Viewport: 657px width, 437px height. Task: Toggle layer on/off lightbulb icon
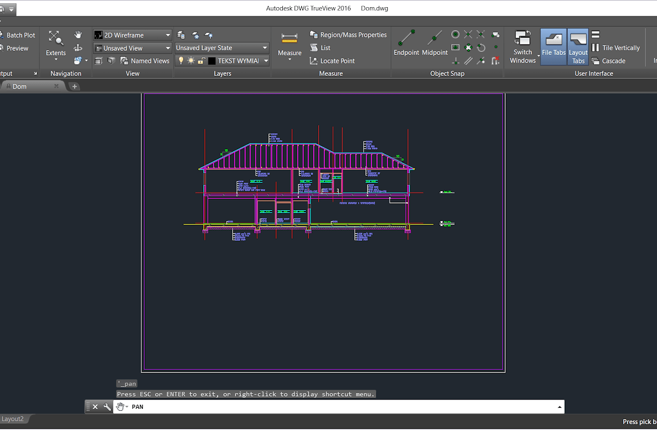181,61
